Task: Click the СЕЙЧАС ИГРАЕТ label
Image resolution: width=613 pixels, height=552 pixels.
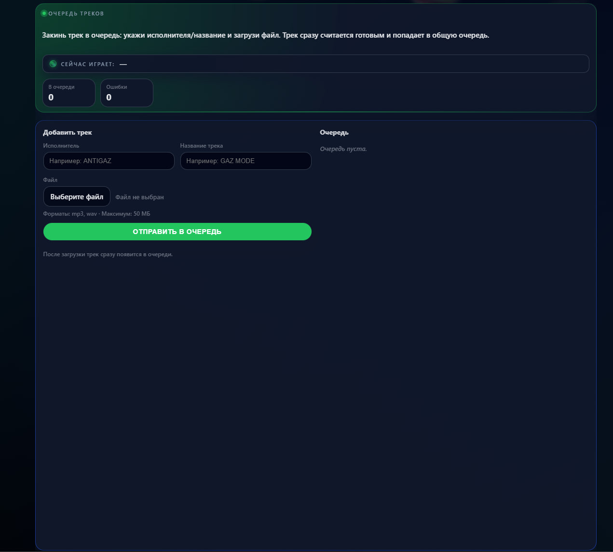Action: point(87,64)
